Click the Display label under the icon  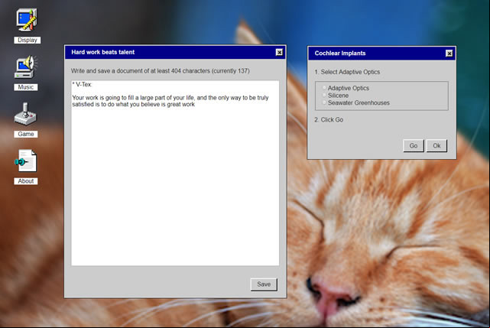click(28, 40)
